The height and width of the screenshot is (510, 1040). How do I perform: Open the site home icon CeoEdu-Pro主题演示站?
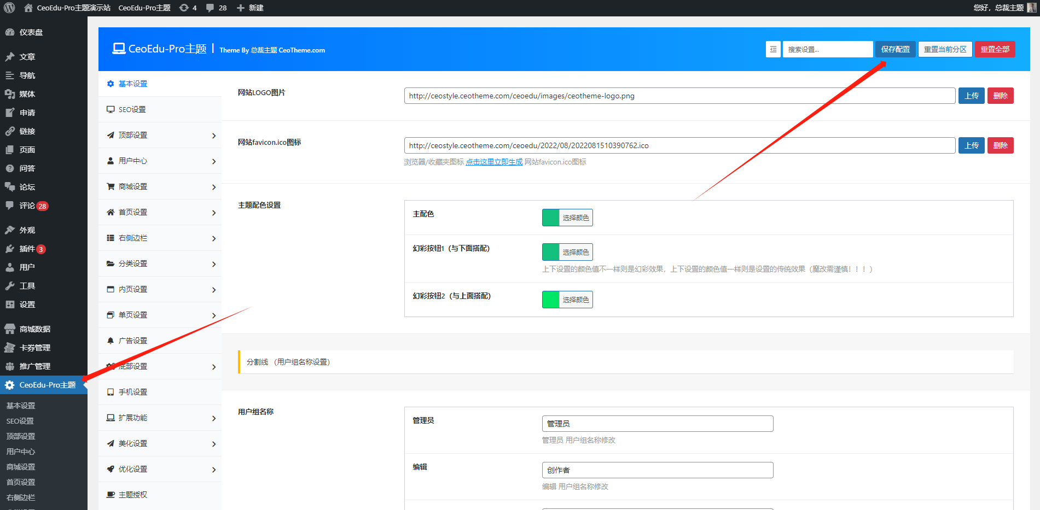28,8
